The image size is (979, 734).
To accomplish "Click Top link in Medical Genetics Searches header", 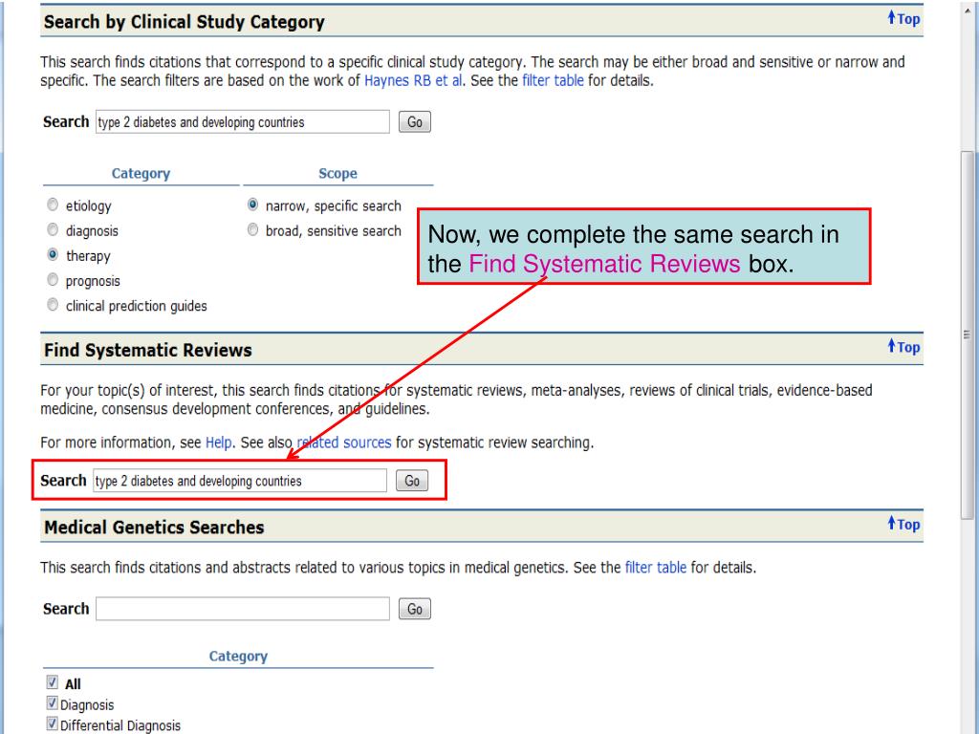I will tap(903, 524).
